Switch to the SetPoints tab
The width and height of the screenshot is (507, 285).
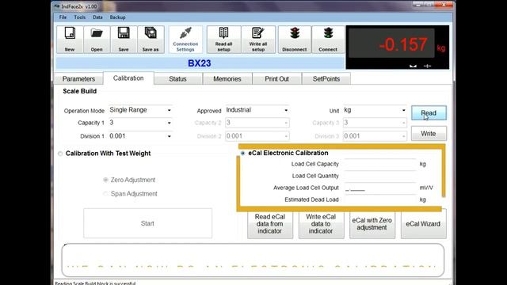tap(326, 79)
